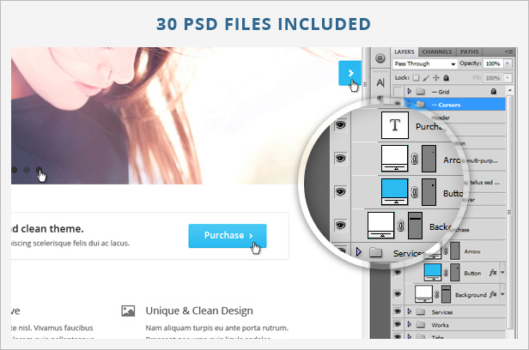Viewport: 529px width, 350px height.
Task: Open the collapsed panel icon above Character
Action: click(x=380, y=58)
